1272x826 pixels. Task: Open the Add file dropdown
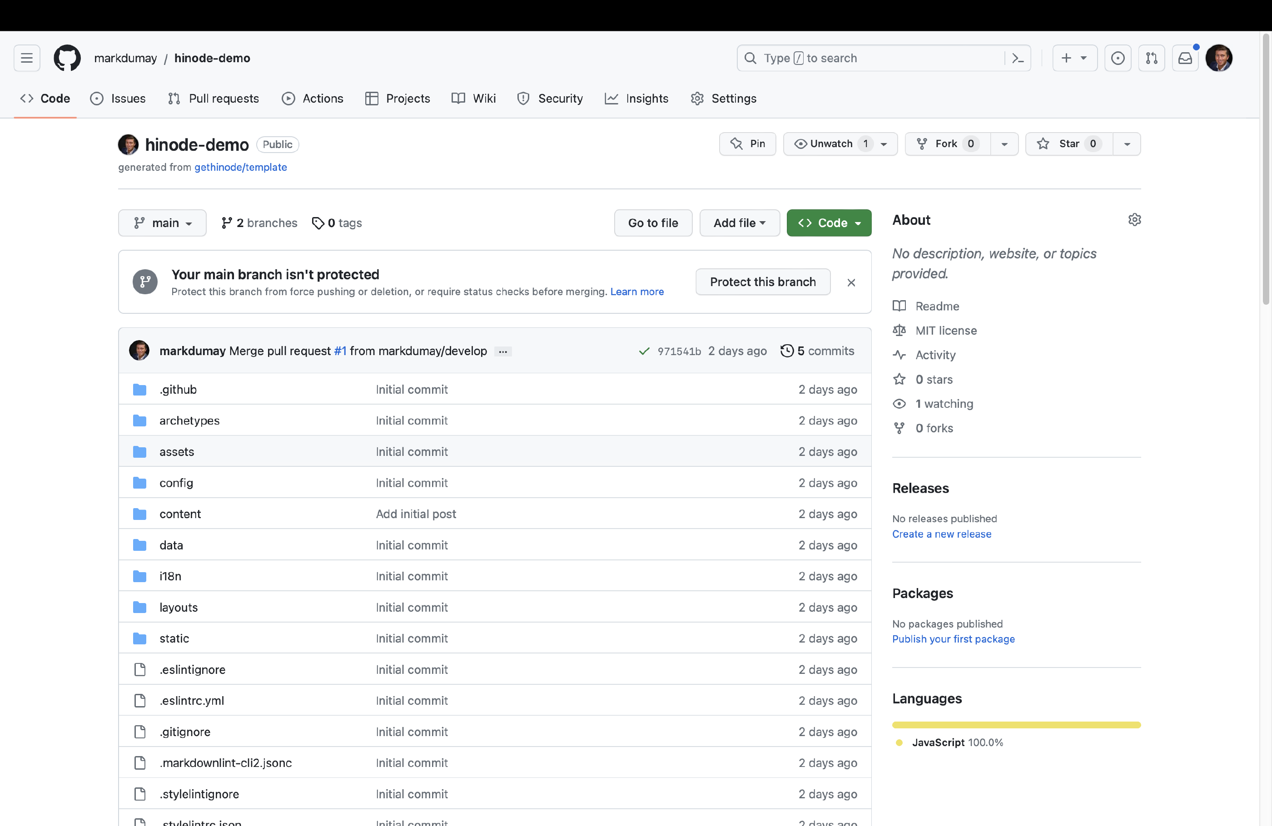(x=739, y=223)
